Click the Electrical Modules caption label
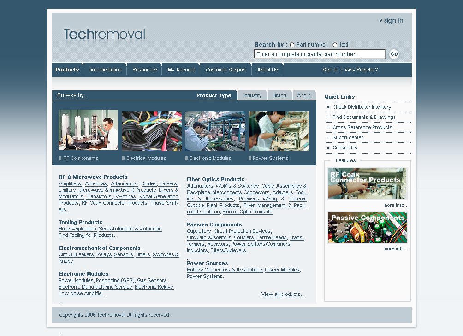Image resolution: width=463 pixels, height=336 pixels. [x=146, y=158]
